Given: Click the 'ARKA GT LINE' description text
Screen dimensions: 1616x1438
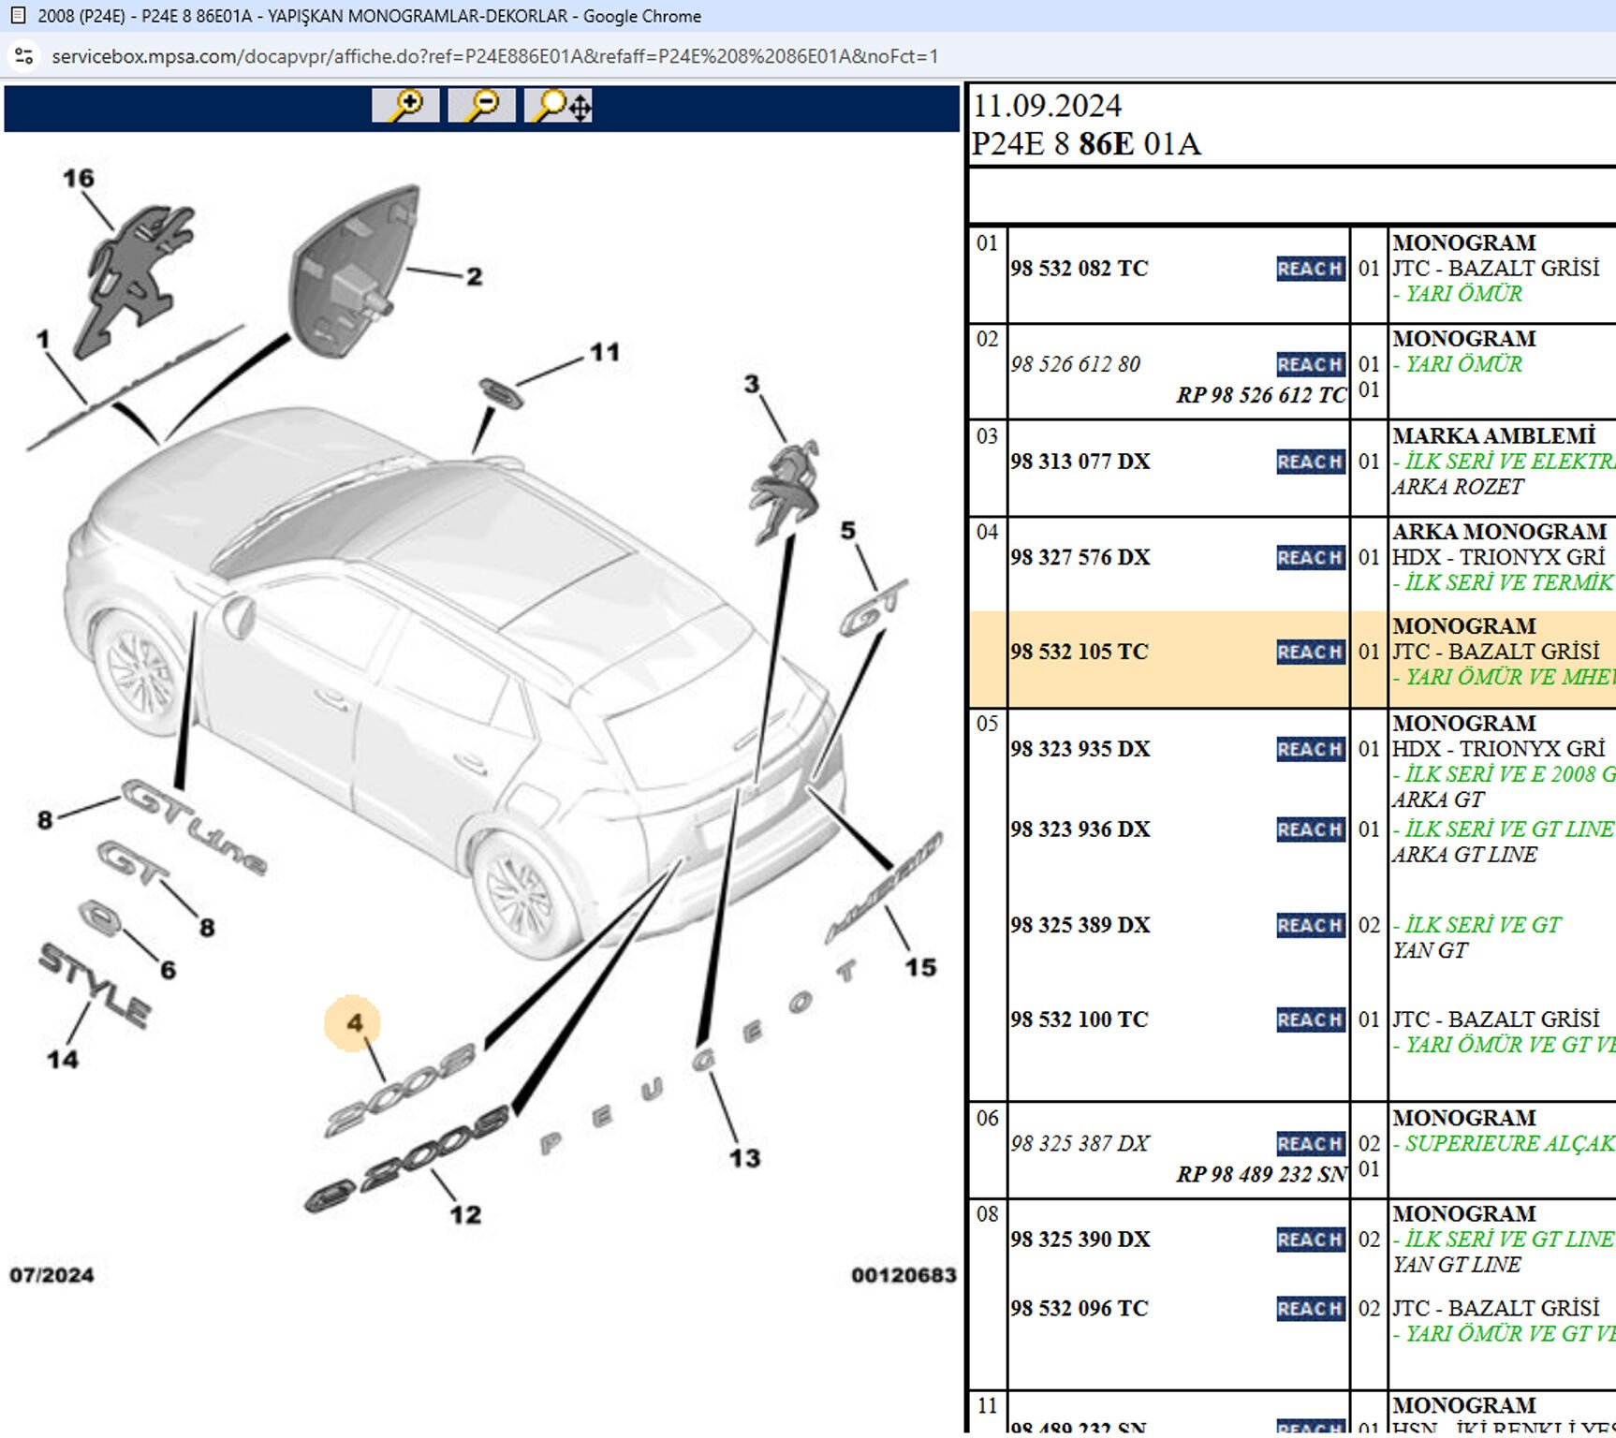Looking at the screenshot, I should pos(1464,855).
